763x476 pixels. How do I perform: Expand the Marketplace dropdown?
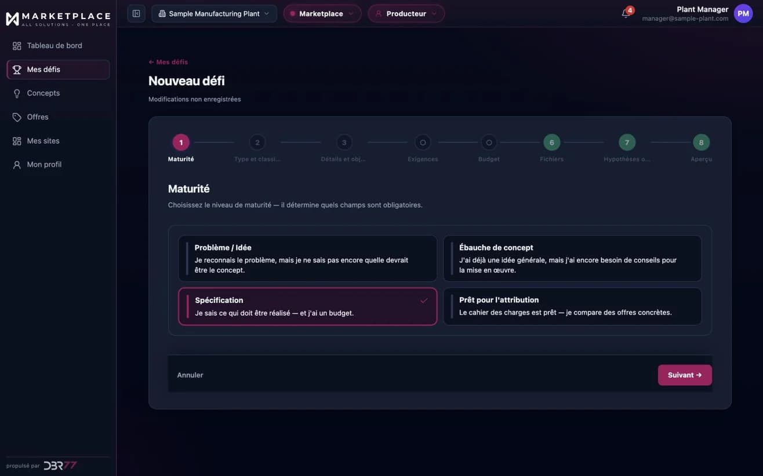coord(322,13)
